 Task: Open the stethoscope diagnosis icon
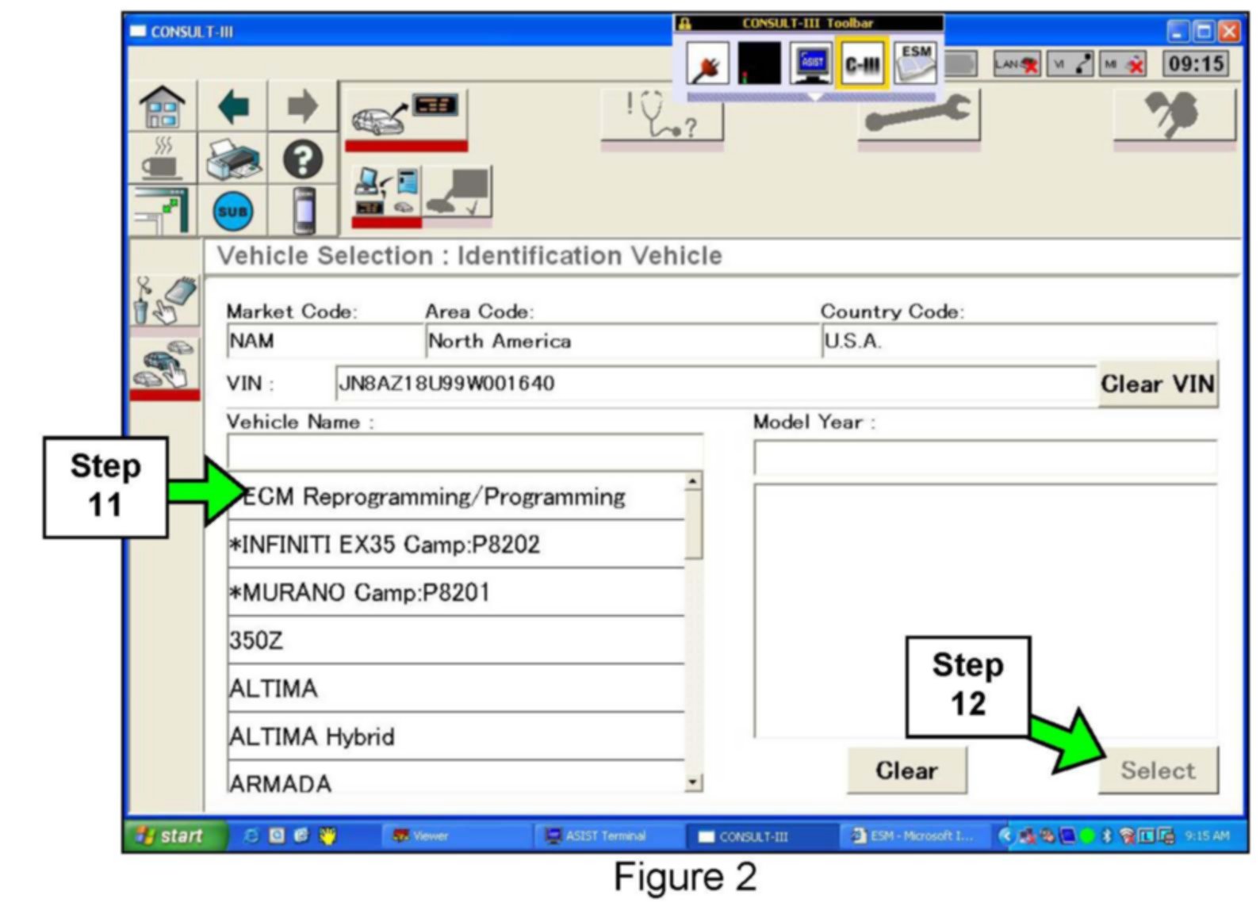coord(662,116)
